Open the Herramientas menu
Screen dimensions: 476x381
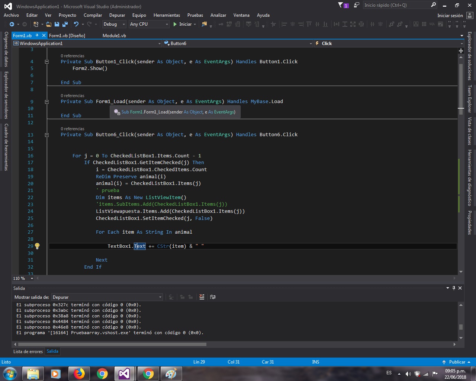point(167,15)
